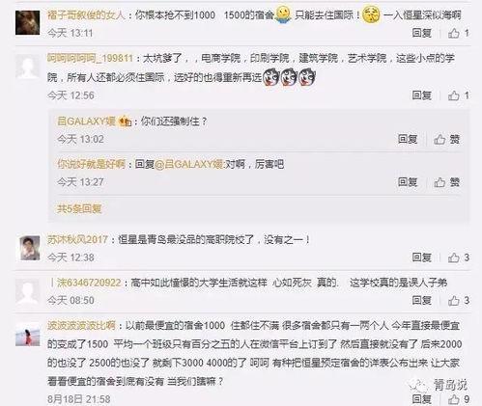Click the avatar of the 13:11 commenter
The height and width of the screenshot is (406, 482).
pyautogui.click(x=28, y=22)
